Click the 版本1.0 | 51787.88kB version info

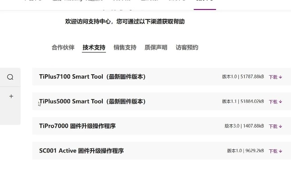tap(243, 77)
